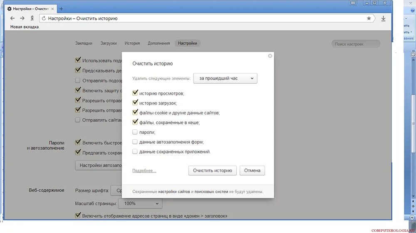Open the Масштаб страницы 100% dropdown
This screenshot has height=233, width=416.
click(140, 204)
